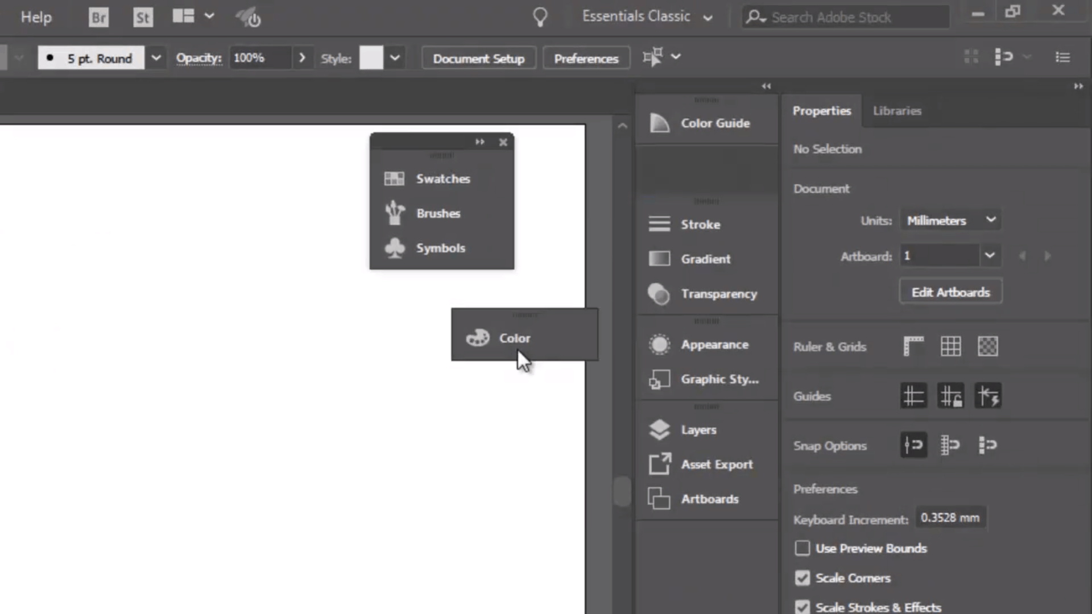The image size is (1092, 614).
Task: Uncheck Scale Strokes & Effects checkbox
Action: 802,607
